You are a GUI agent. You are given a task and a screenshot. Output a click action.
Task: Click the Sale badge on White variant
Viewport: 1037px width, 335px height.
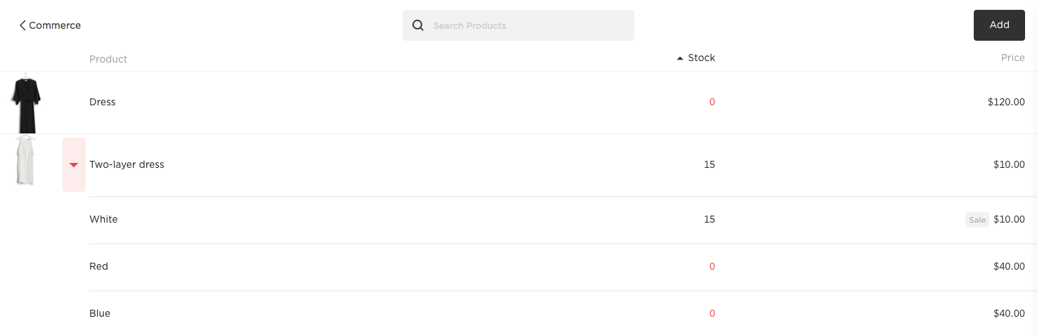(977, 220)
